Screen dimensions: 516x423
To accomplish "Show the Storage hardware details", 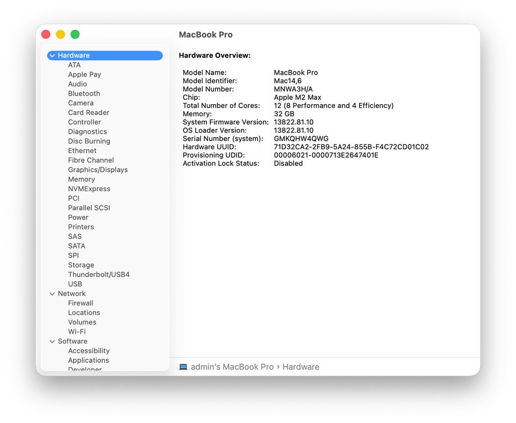I will click(x=81, y=265).
